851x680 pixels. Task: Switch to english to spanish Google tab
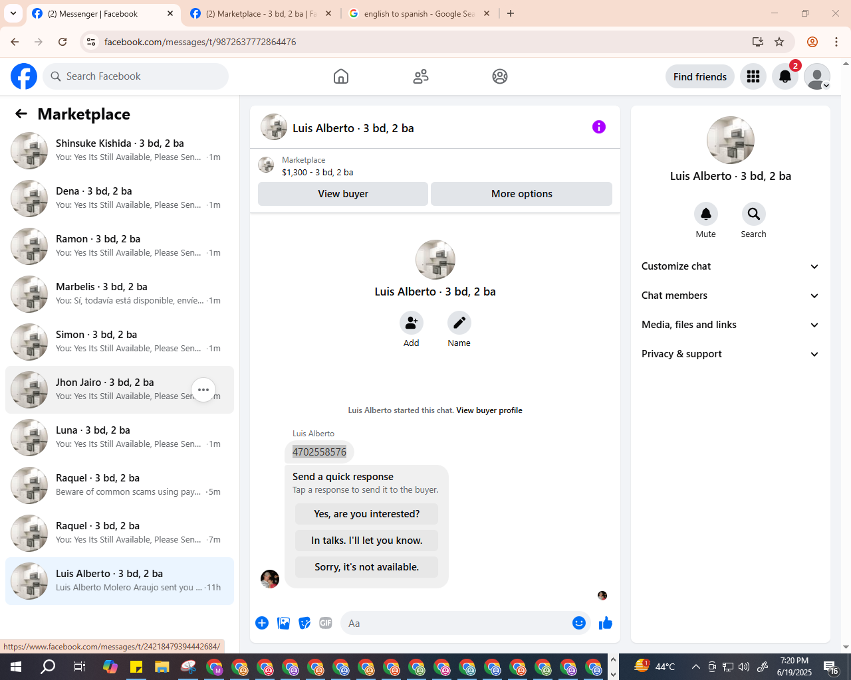click(x=419, y=13)
